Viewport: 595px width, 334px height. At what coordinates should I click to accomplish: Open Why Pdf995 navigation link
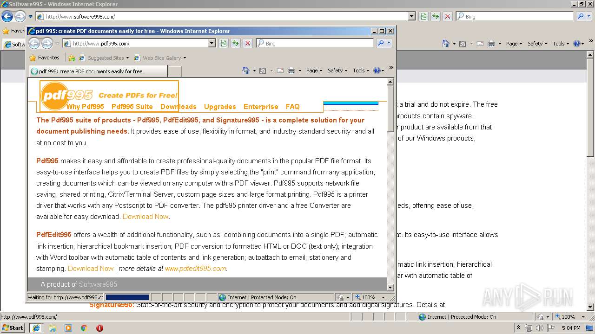click(85, 107)
